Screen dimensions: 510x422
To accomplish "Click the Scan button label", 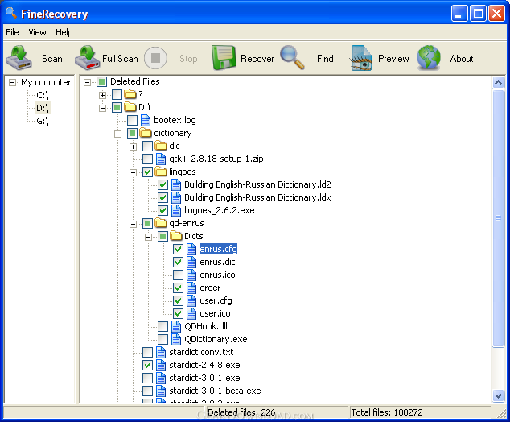I will click(x=52, y=59).
